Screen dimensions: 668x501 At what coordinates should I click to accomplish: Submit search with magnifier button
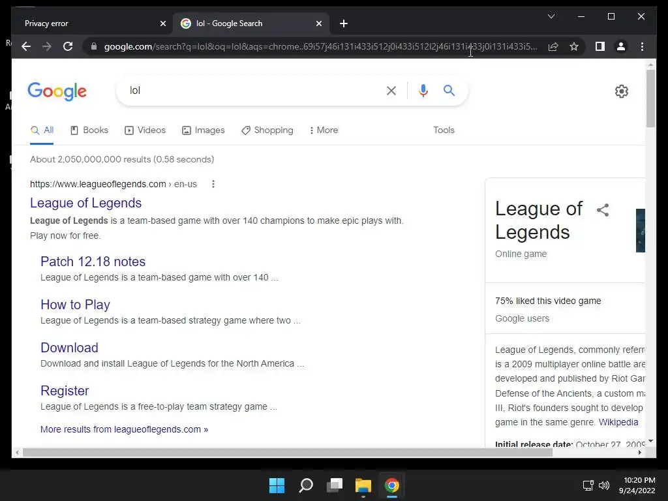coord(449,90)
